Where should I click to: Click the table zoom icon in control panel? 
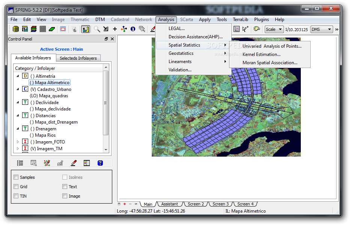point(33,163)
